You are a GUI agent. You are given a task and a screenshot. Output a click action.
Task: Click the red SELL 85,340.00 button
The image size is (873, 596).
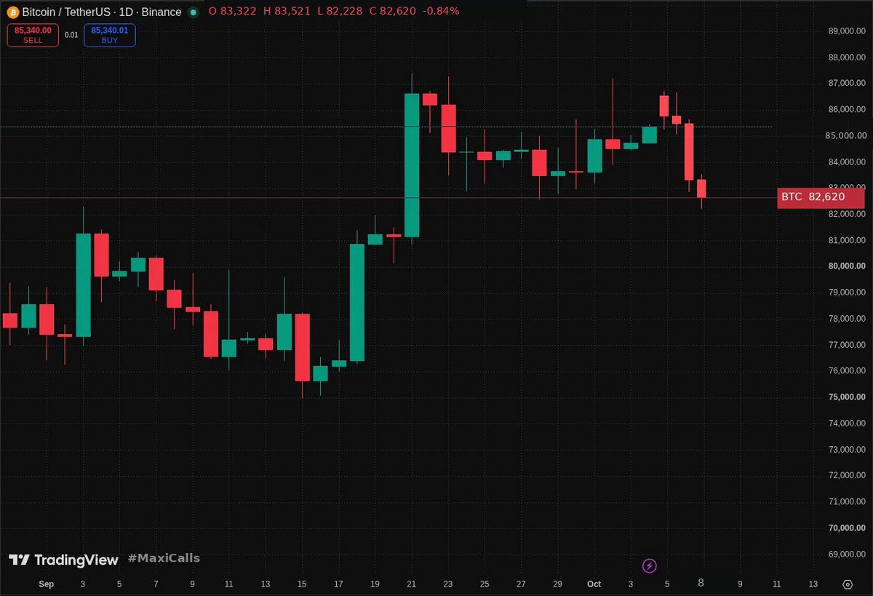pyautogui.click(x=33, y=35)
